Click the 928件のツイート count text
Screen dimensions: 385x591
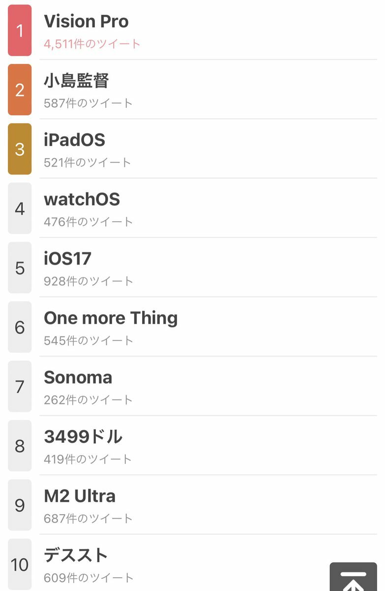click(89, 281)
